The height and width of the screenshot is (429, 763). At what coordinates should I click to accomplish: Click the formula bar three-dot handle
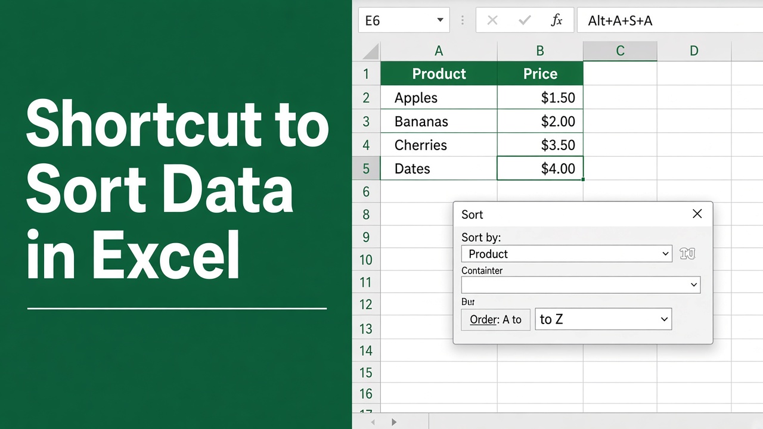tap(463, 20)
